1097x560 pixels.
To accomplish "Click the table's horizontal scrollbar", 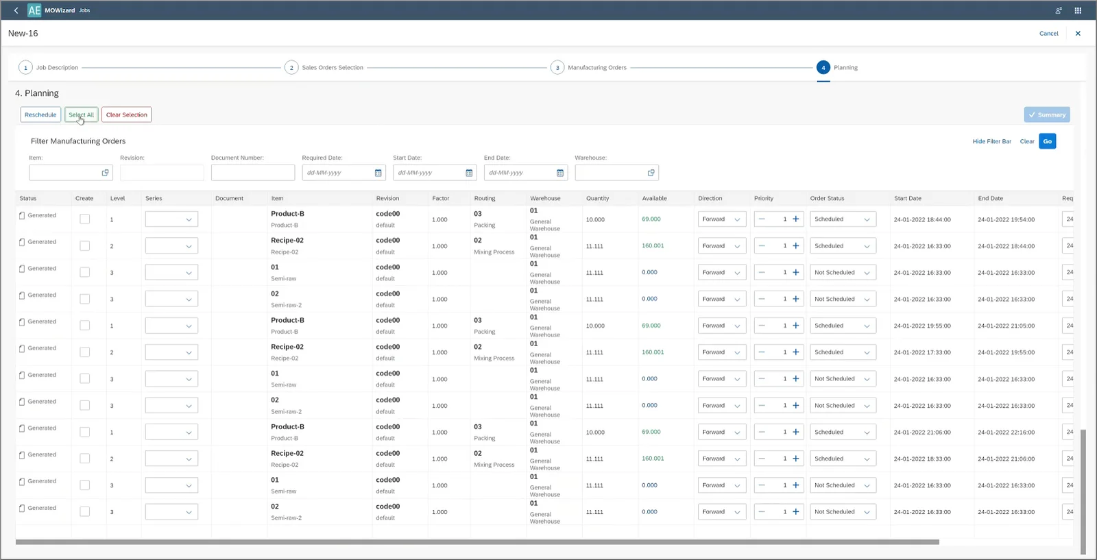I will click(477, 541).
